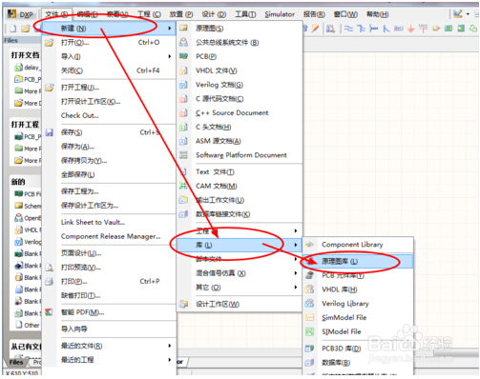Click the binoculars browse icon in toolbar
The image size is (480, 379).
click(x=330, y=29)
